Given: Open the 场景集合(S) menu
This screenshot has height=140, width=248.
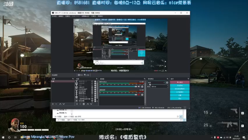Looking at the screenshot, I should pyautogui.click(x=85, y=16).
